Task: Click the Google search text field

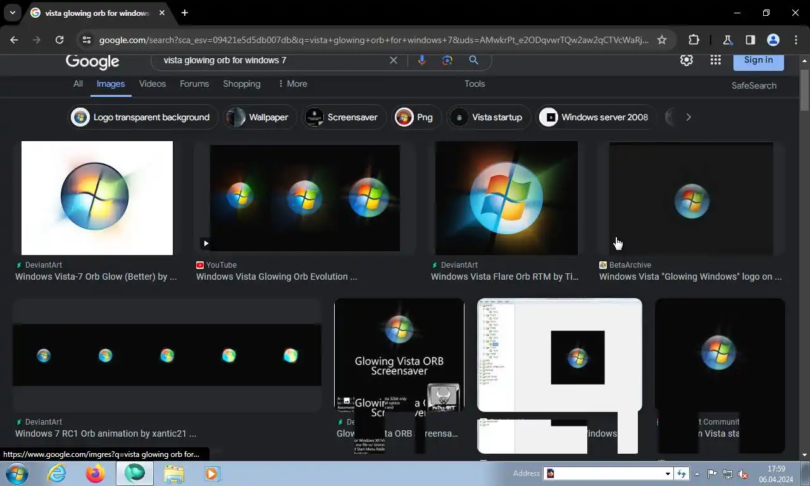Action: pos(272,60)
